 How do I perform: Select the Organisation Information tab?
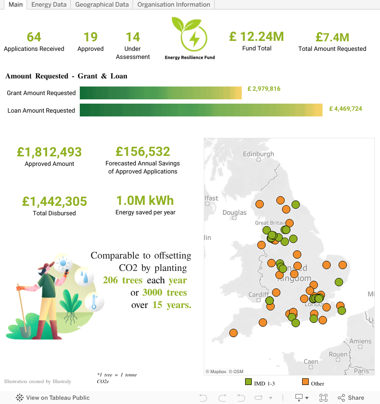coord(173,5)
